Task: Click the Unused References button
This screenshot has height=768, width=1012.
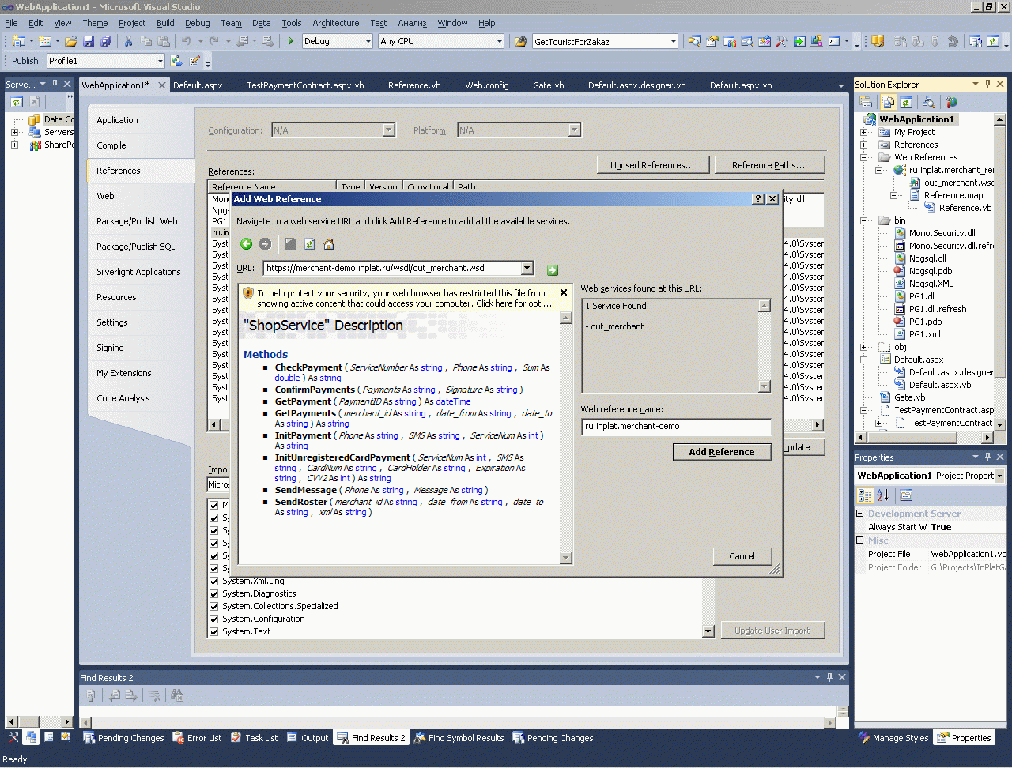Action: 652,165
